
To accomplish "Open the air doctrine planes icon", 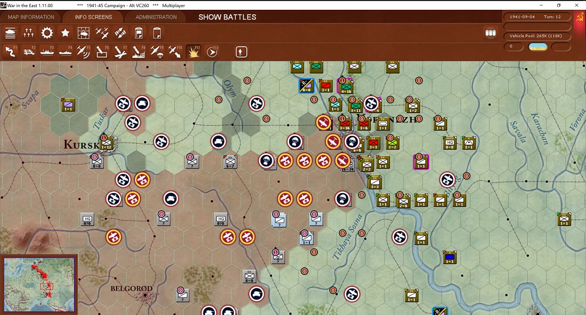I will click(102, 33).
